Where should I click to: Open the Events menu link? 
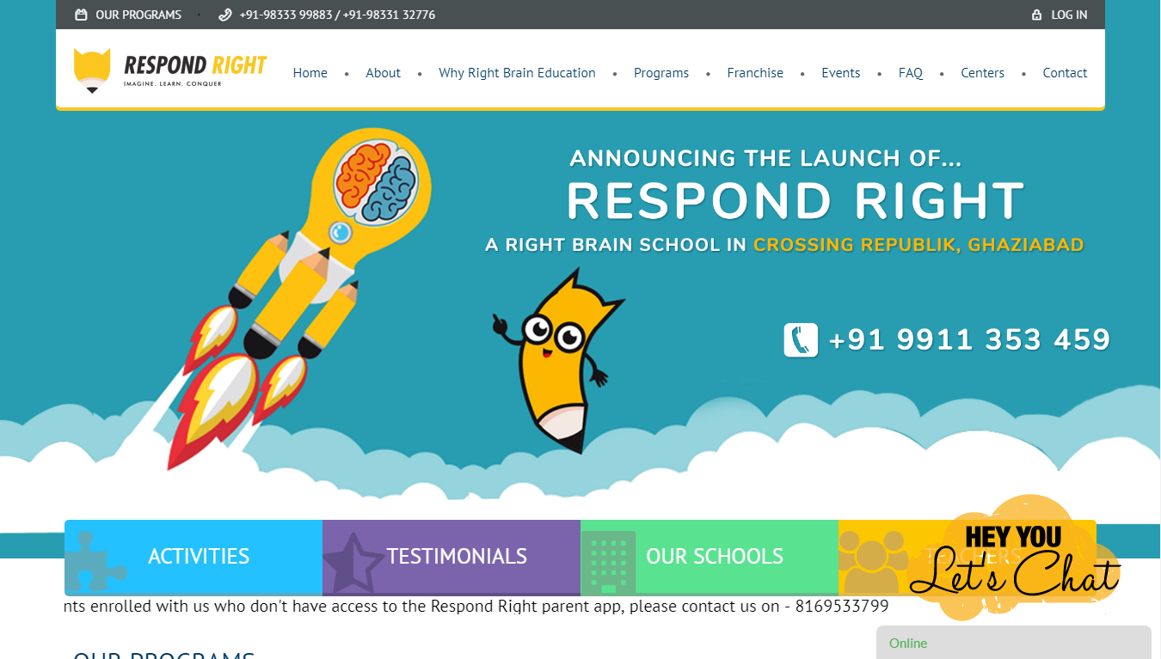click(x=840, y=73)
